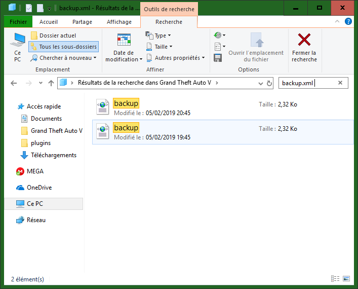Viewport: 358px width, 289px height.
Task: Open Date de modification filter
Action: click(x=124, y=48)
